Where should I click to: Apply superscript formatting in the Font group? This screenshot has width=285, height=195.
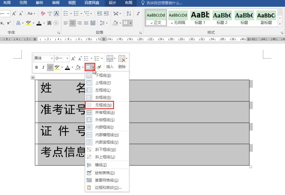pos(9,23)
